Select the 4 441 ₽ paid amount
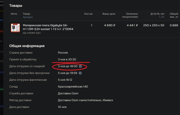 132,25
